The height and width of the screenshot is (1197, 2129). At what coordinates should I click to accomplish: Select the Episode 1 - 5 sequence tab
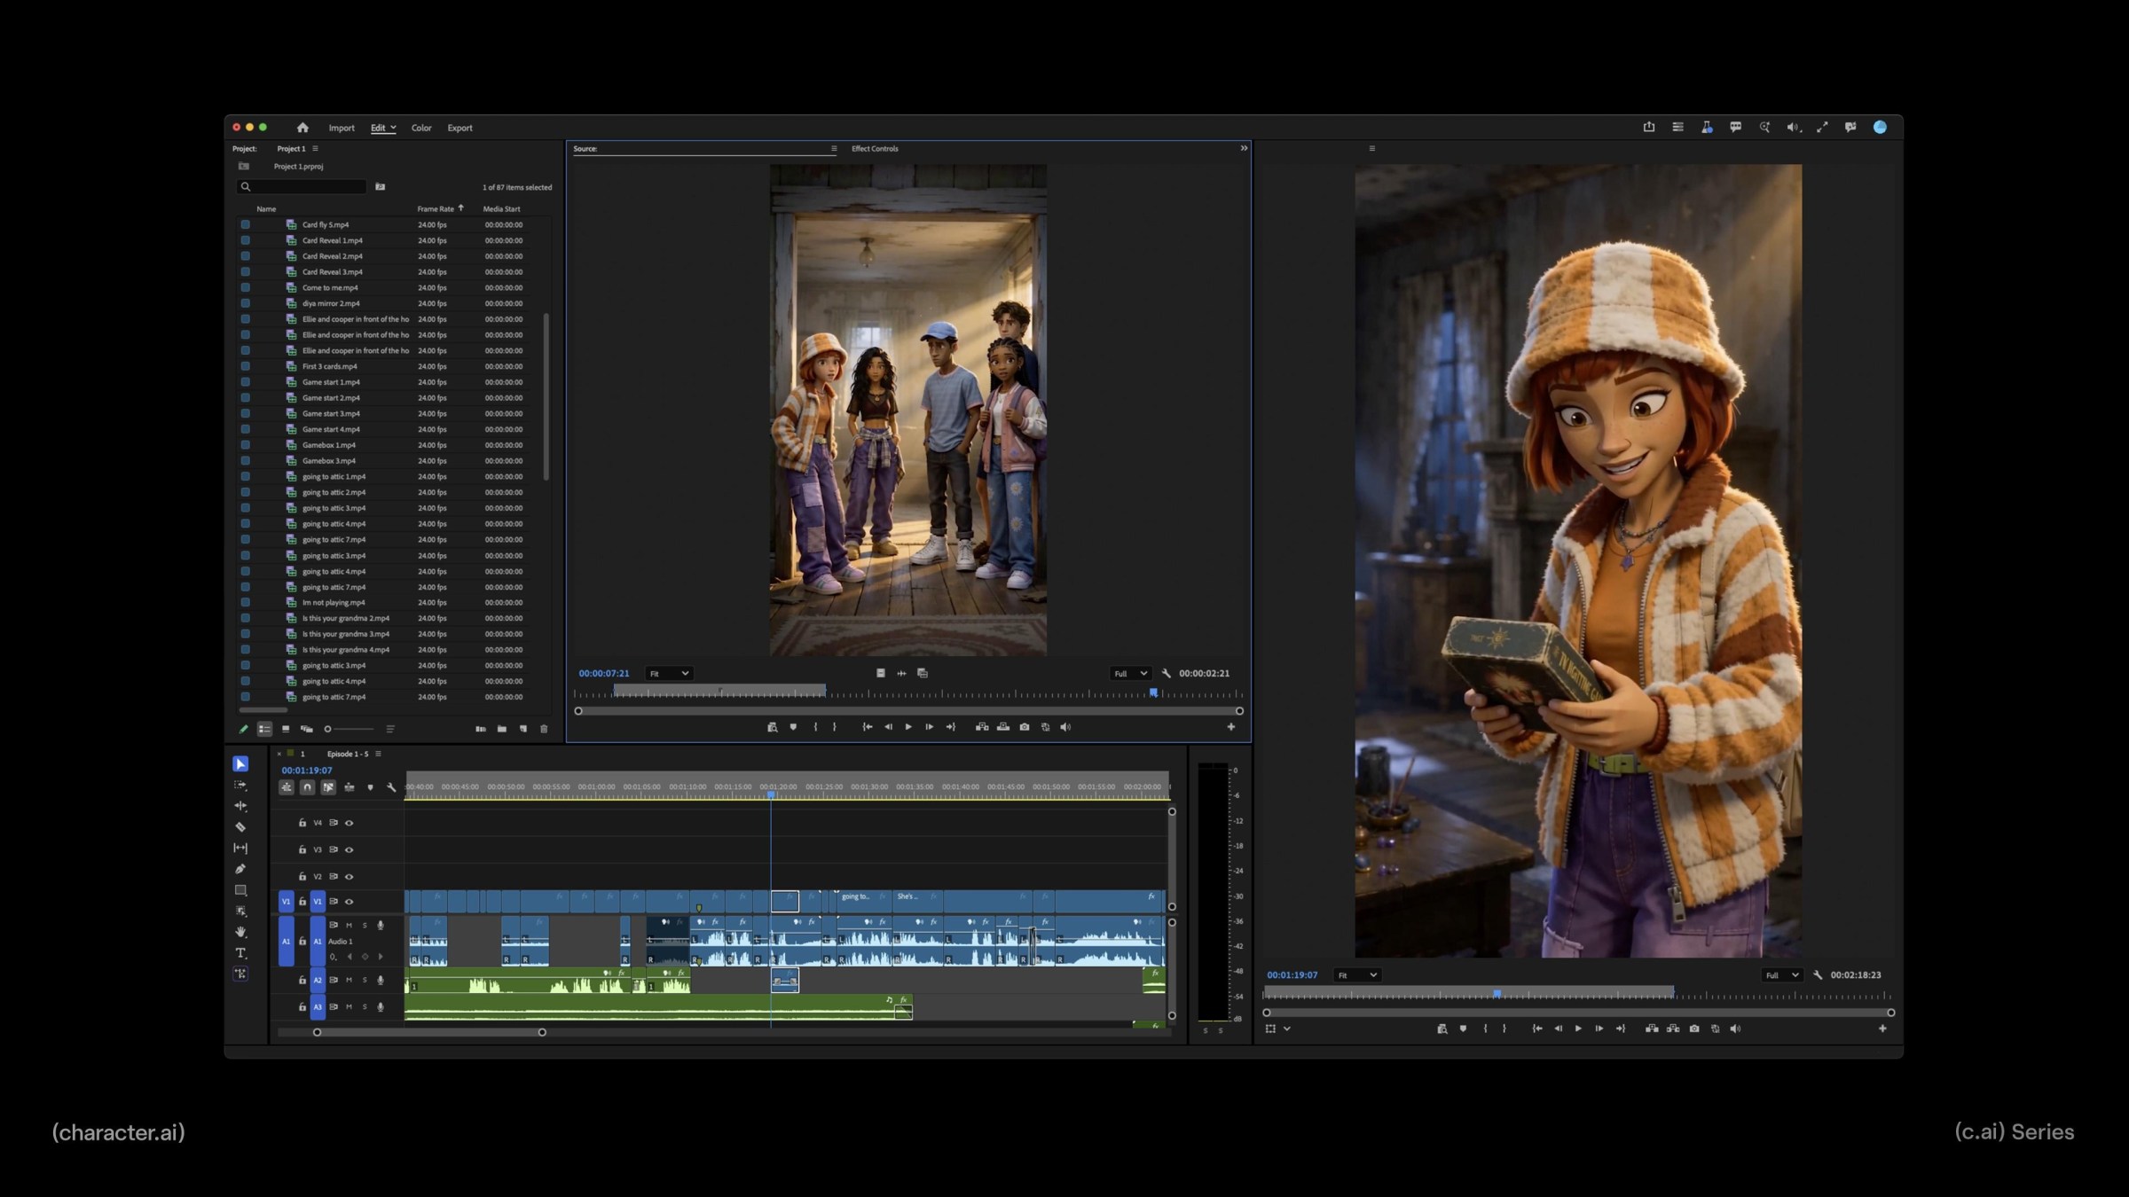click(x=348, y=754)
